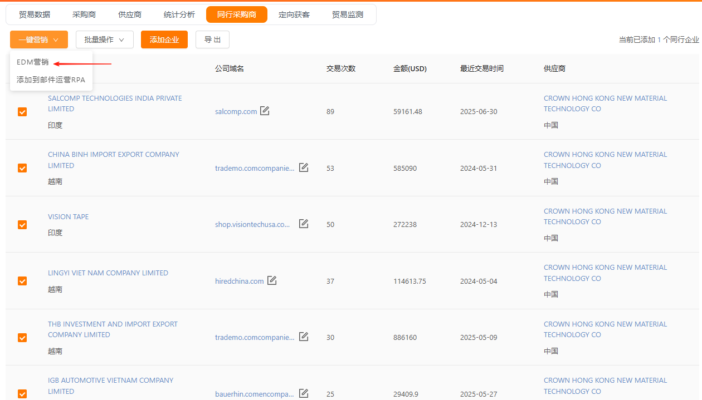This screenshot has height=400, width=702.
Task: Uncheck THB INVESTMENT row checkbox
Action: (x=22, y=338)
